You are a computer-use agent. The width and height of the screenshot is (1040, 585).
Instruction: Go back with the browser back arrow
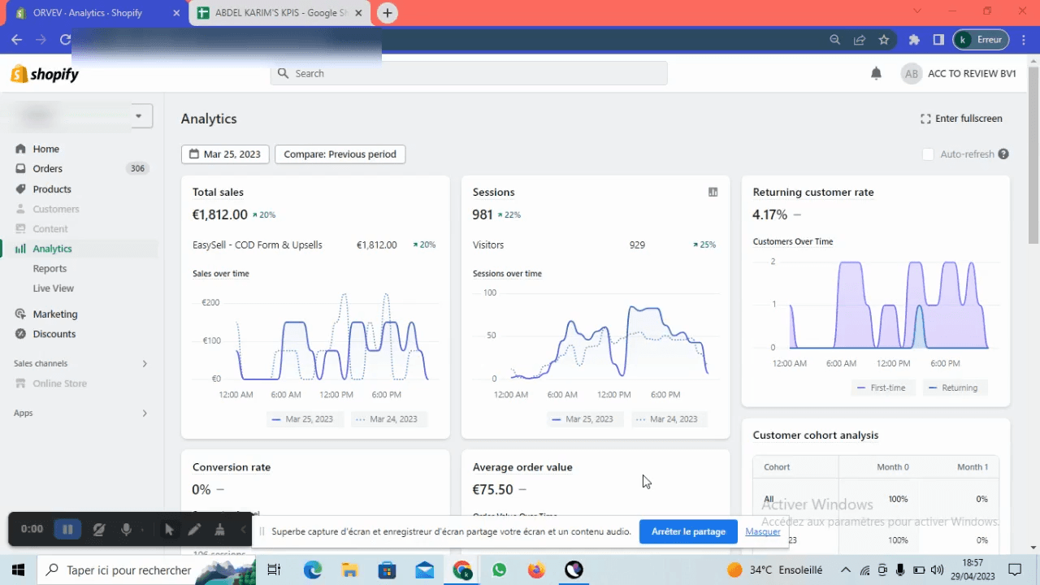pos(16,40)
